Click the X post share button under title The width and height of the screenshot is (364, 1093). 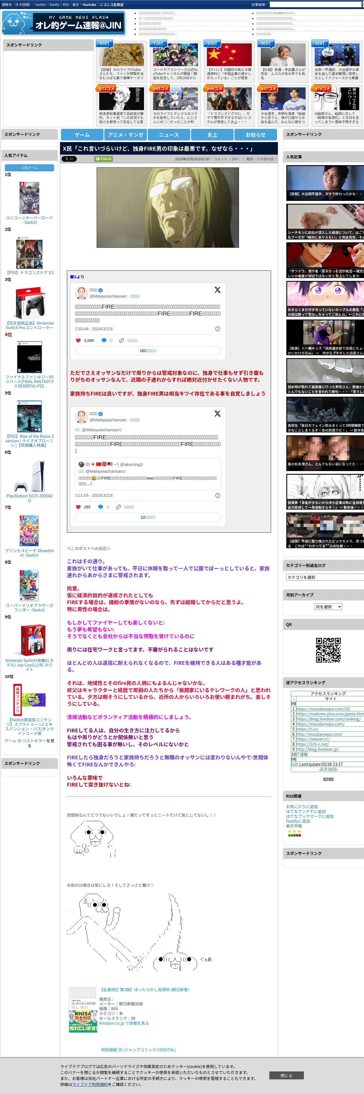(x=69, y=159)
